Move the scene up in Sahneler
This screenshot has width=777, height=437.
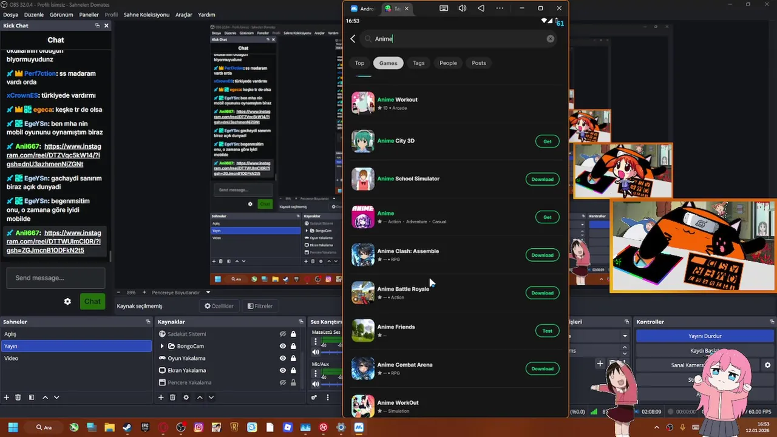tap(45, 398)
